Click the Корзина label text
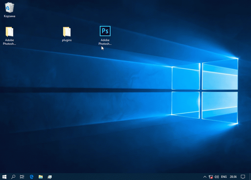Image resolution: width=251 pixels, height=180 pixels. click(x=9, y=16)
